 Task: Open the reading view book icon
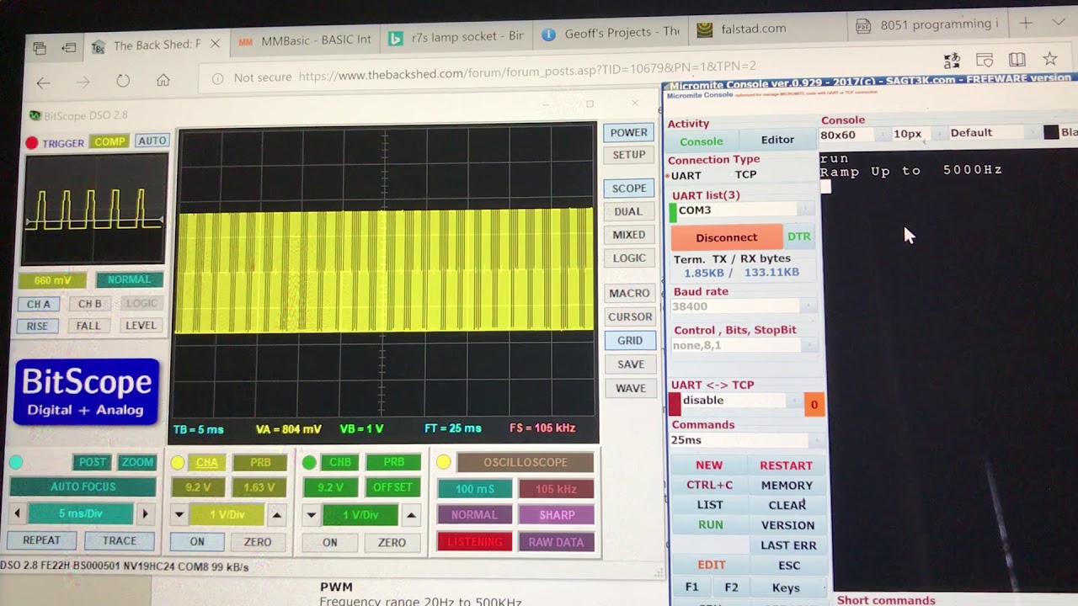[1017, 60]
